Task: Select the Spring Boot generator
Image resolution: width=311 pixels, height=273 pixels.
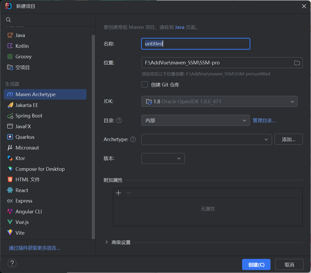Action: click(29, 116)
